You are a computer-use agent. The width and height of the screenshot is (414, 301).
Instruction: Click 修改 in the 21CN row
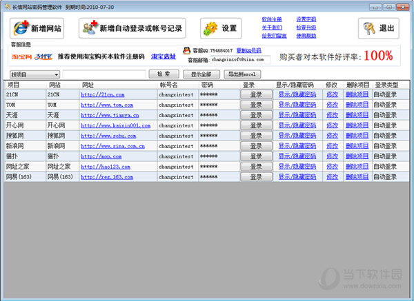(x=332, y=94)
